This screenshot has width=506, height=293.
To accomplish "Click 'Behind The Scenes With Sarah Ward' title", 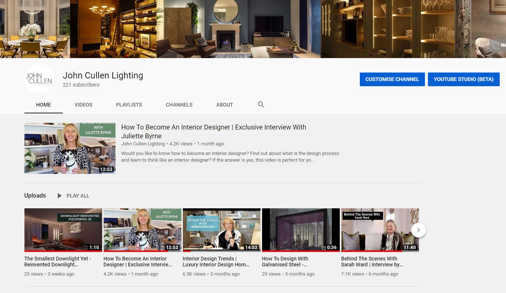I will click(372, 262).
